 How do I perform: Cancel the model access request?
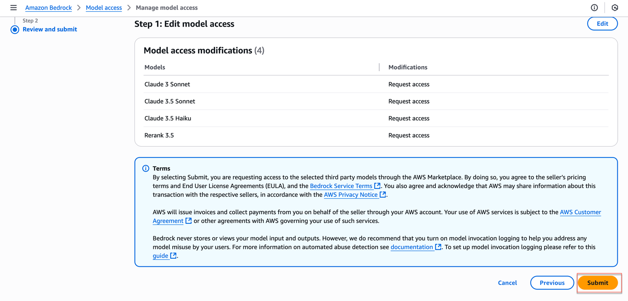point(507,283)
